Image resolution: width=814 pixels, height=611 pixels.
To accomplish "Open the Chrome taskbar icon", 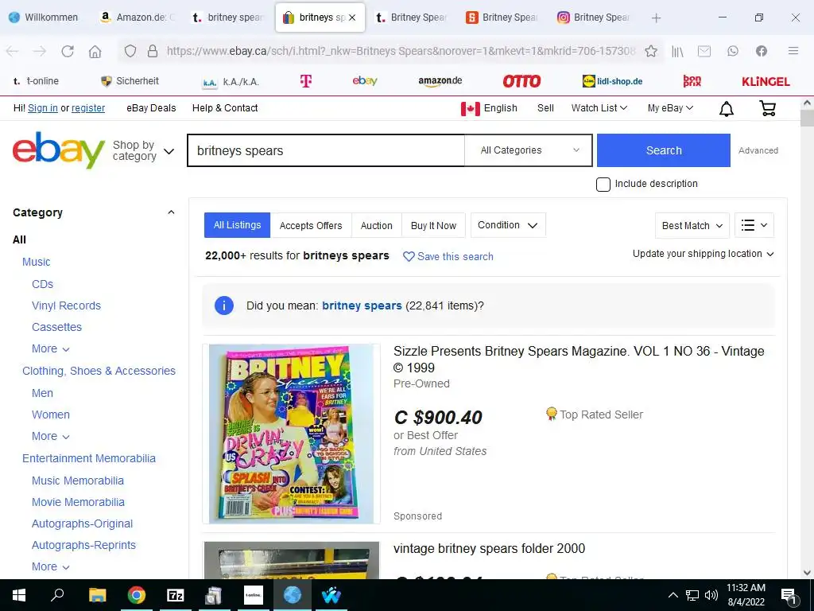I will (x=137, y=595).
